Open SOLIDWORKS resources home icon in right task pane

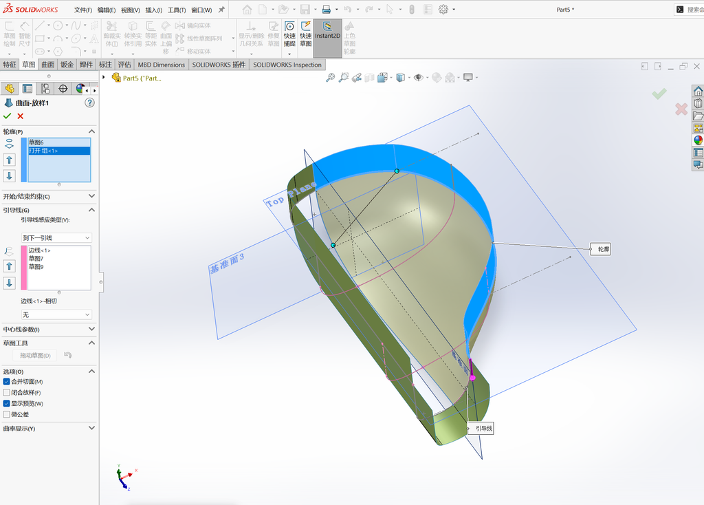pos(698,92)
